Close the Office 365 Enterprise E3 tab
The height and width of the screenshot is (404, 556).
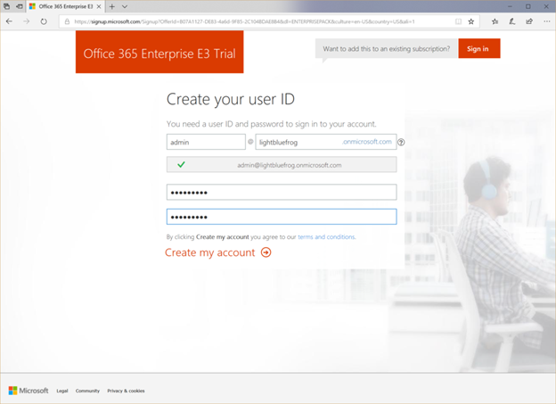click(99, 6)
